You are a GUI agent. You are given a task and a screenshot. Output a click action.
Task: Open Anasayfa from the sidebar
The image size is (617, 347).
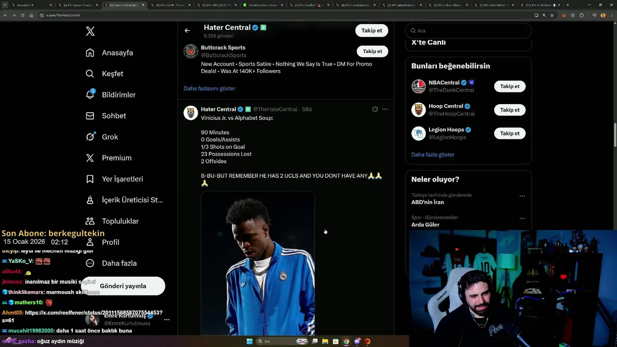(109, 53)
